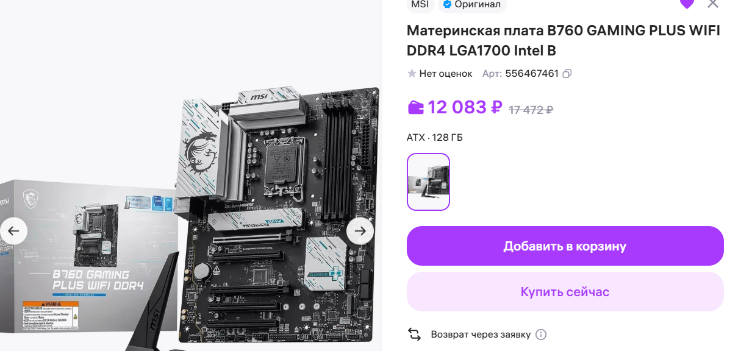741x351 pixels.
Task: Add product to favorites with heart icon
Action: [687, 3]
